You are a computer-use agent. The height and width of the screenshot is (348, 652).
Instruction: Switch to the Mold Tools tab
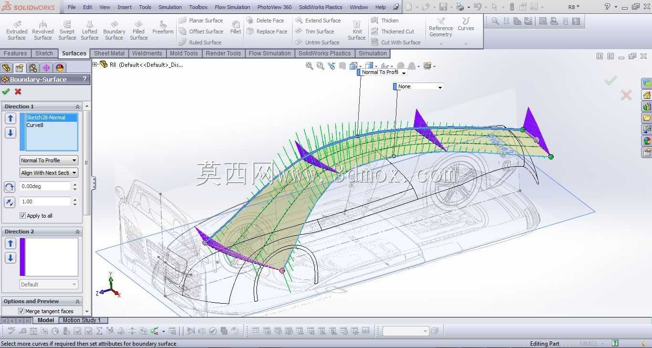[184, 53]
